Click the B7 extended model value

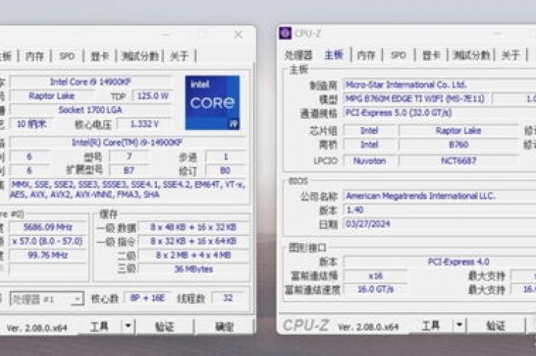tap(129, 170)
